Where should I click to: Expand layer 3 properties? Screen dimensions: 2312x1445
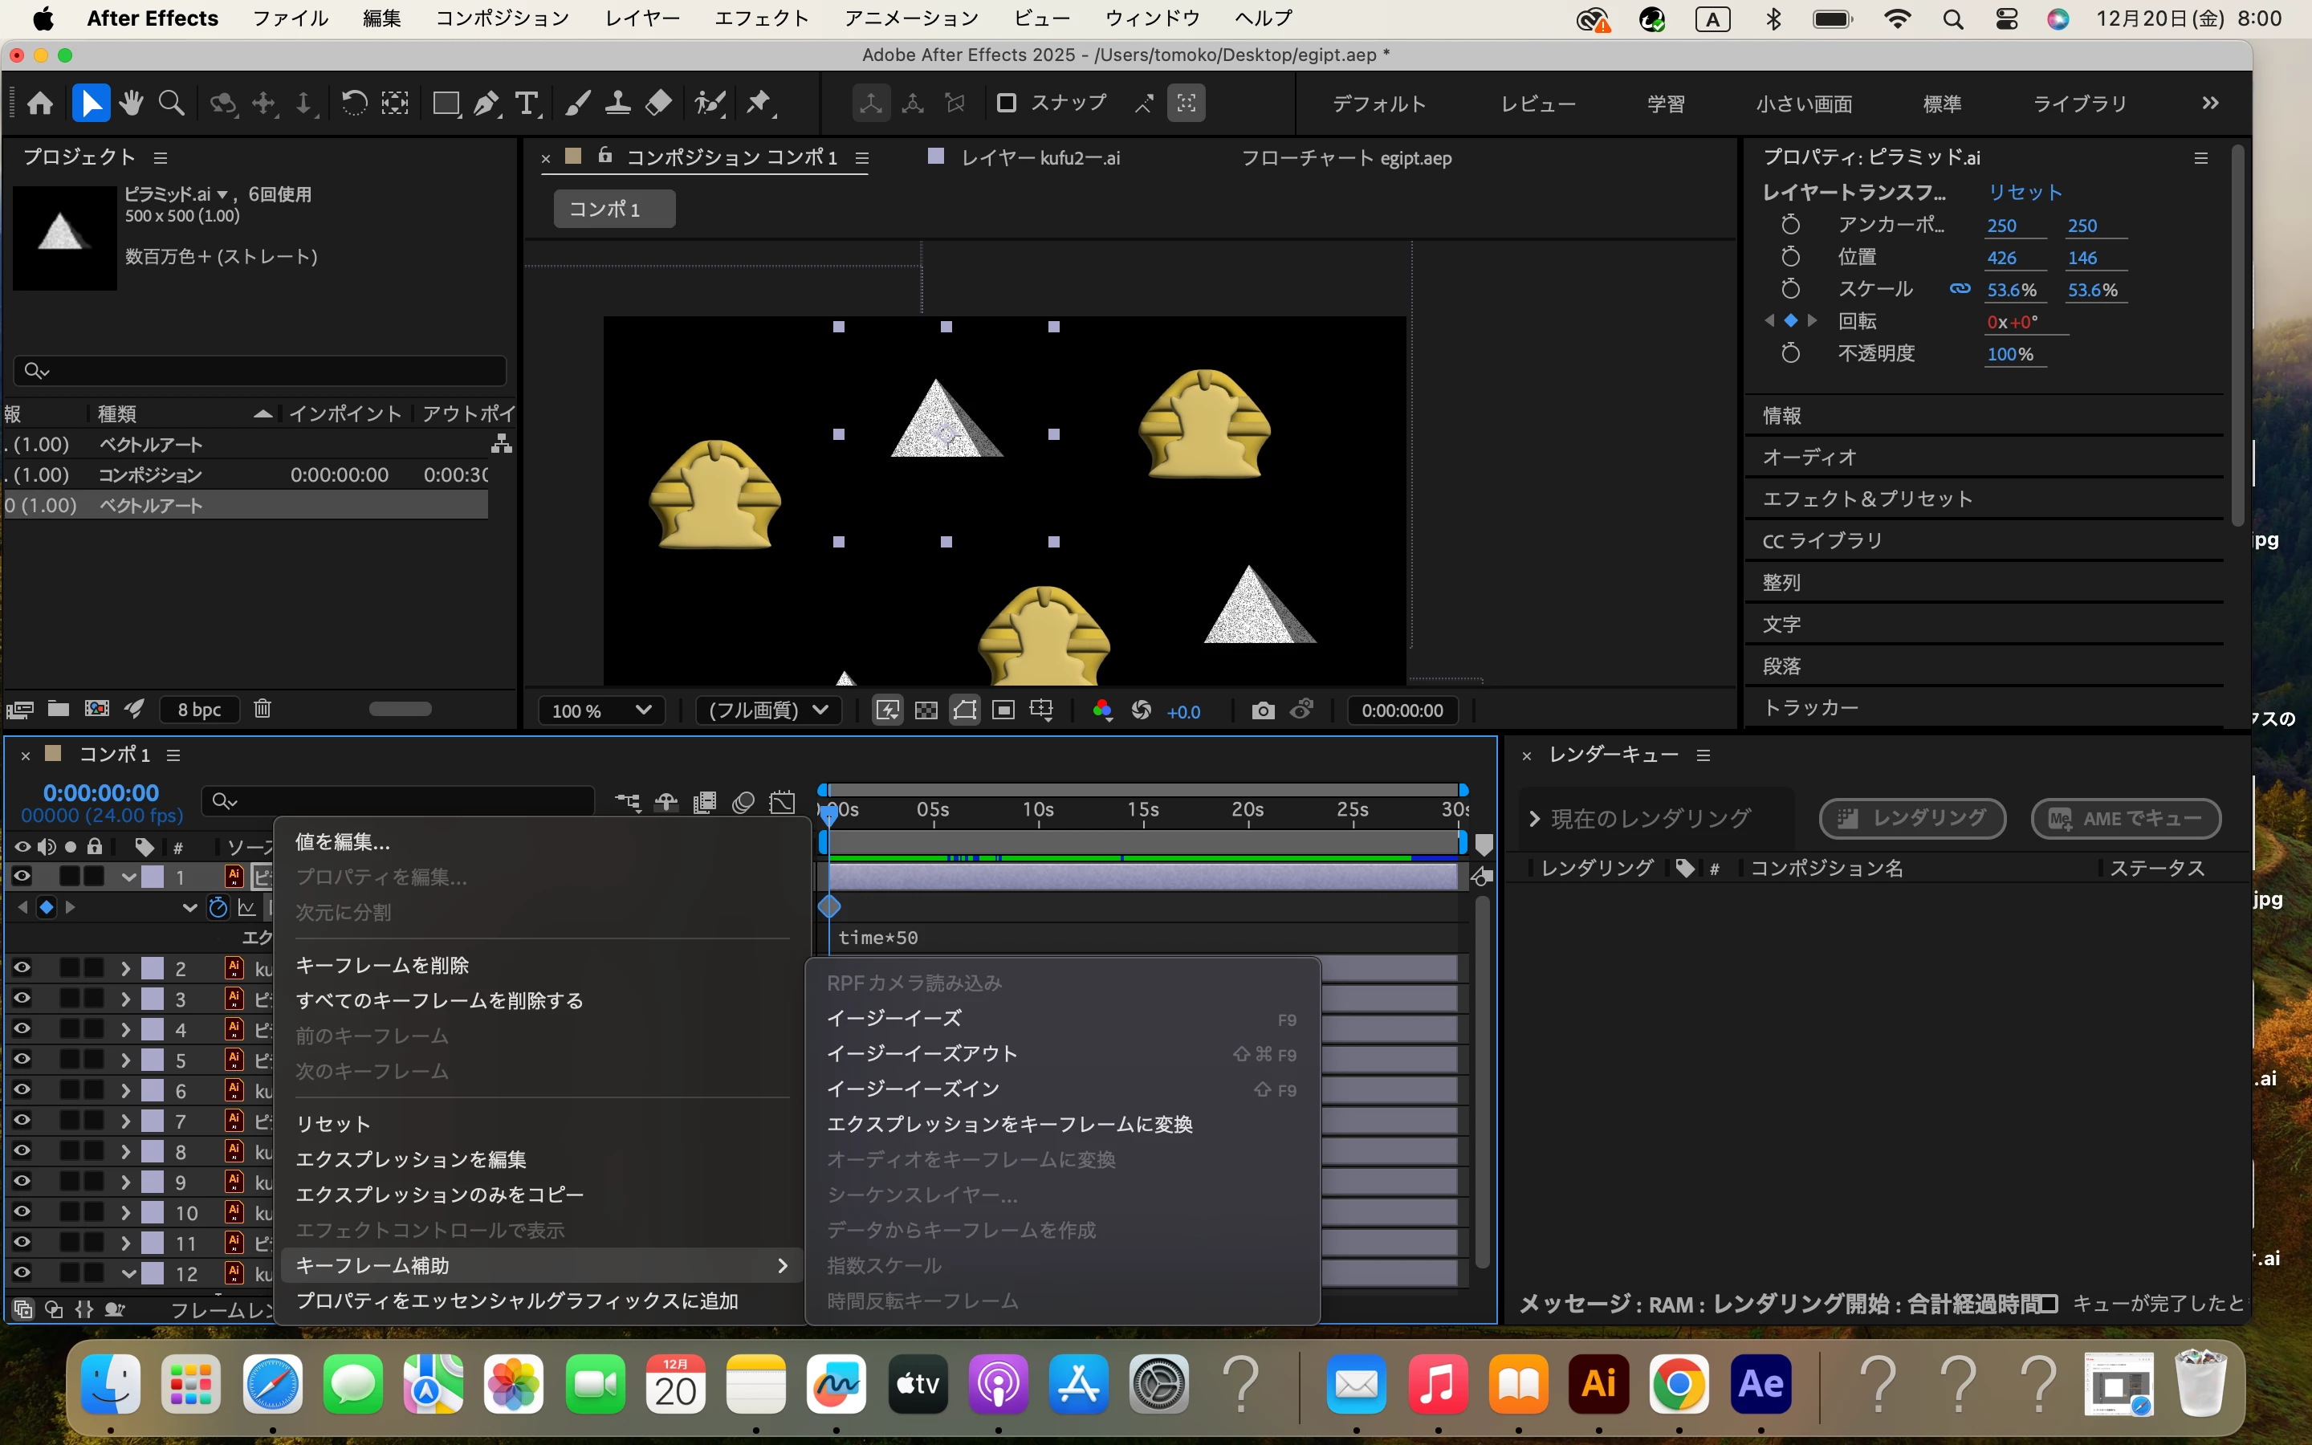tap(125, 999)
